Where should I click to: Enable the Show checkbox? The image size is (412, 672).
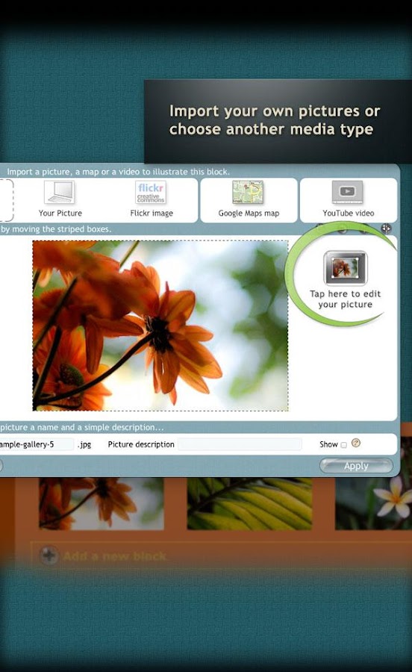(x=343, y=445)
